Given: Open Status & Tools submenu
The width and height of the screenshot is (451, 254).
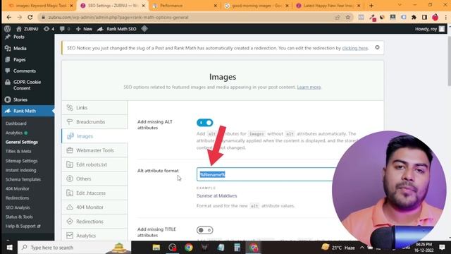Looking at the screenshot, I should click(x=19, y=217).
